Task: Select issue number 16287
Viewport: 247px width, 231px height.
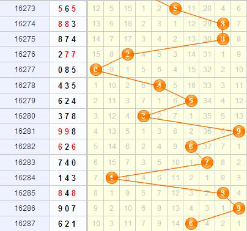Action: click(x=25, y=224)
